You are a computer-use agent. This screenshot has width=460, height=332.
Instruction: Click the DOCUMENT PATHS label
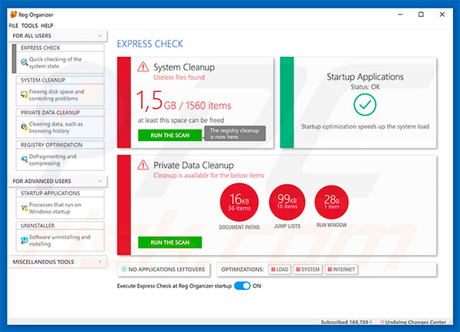pos(239,227)
